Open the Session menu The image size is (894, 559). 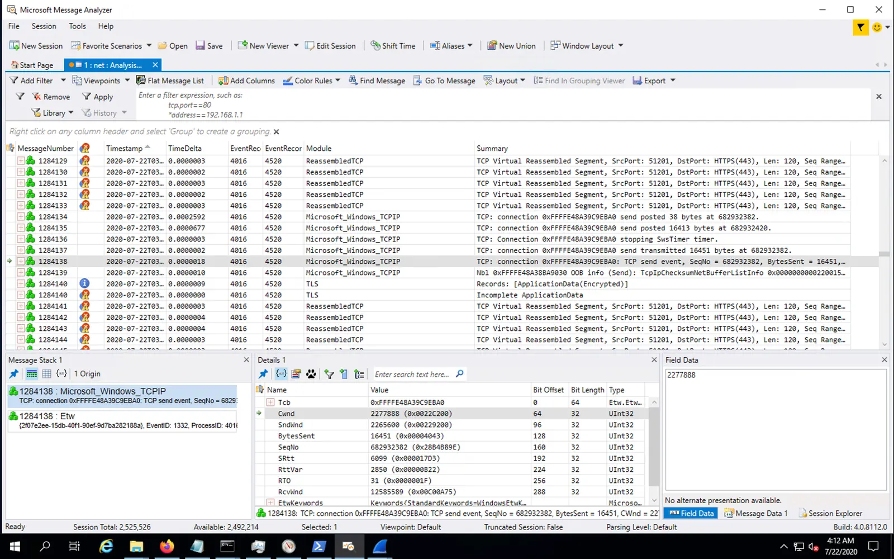[44, 26]
